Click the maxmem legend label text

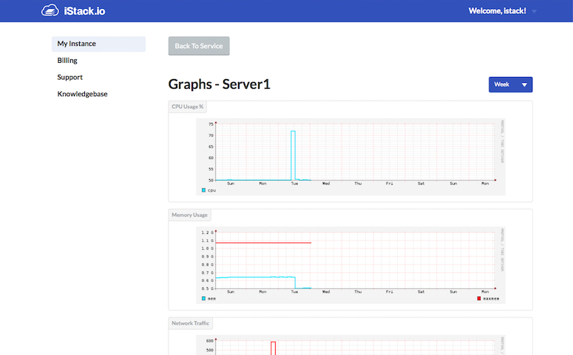point(491,298)
